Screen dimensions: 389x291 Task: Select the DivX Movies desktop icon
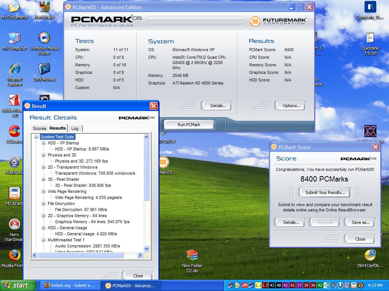44,72
